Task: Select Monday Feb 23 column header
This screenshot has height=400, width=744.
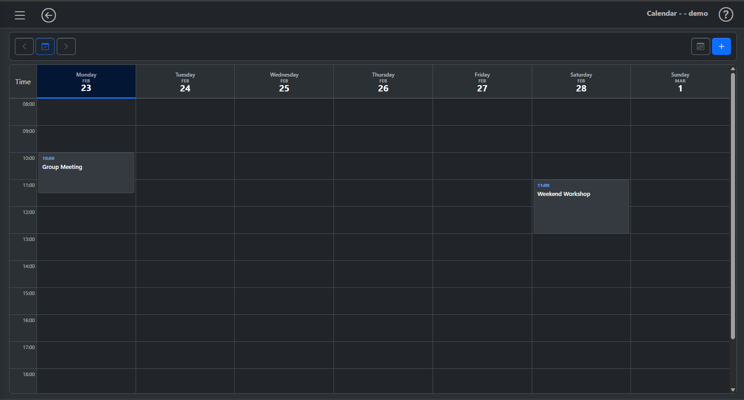Action: click(x=86, y=82)
